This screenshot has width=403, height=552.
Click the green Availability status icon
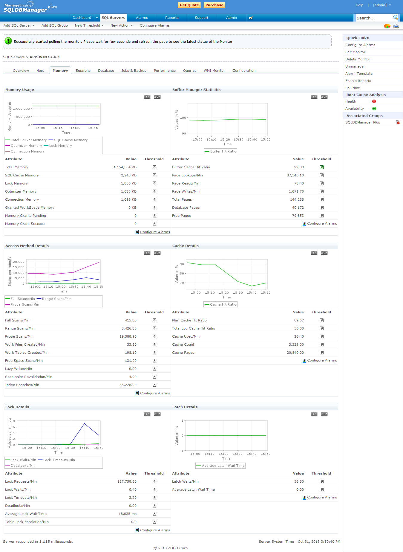[x=374, y=109]
